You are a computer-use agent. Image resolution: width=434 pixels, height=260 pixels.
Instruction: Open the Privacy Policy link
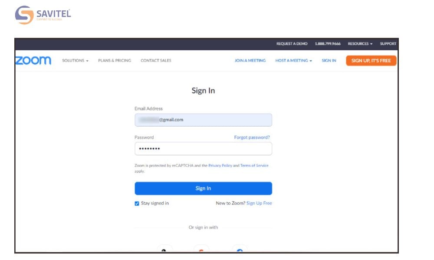tap(220, 166)
